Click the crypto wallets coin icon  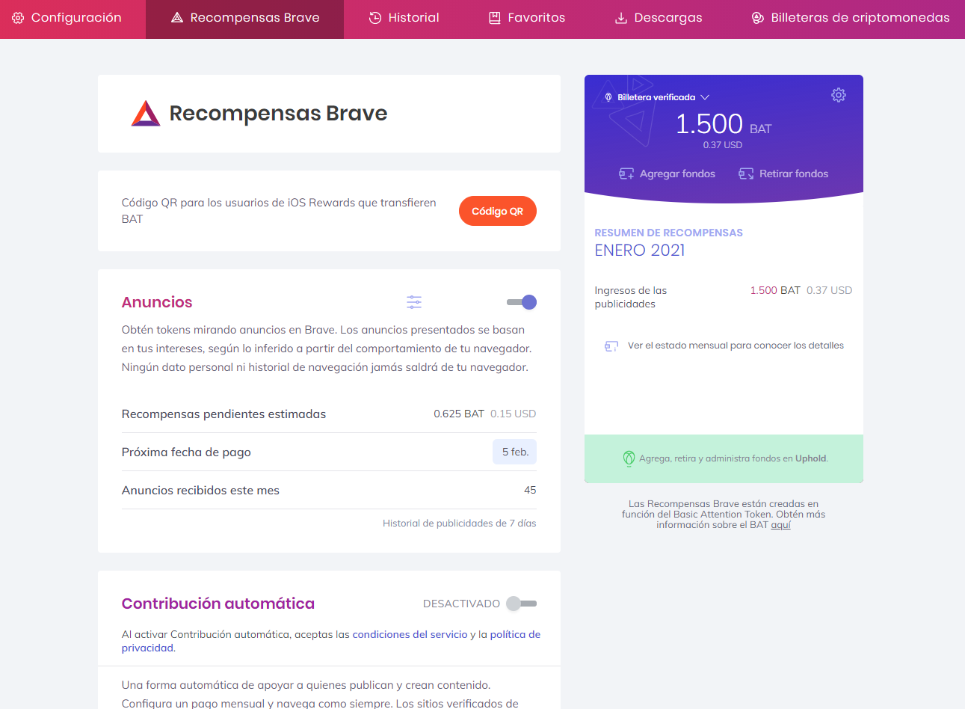pyautogui.click(x=758, y=18)
